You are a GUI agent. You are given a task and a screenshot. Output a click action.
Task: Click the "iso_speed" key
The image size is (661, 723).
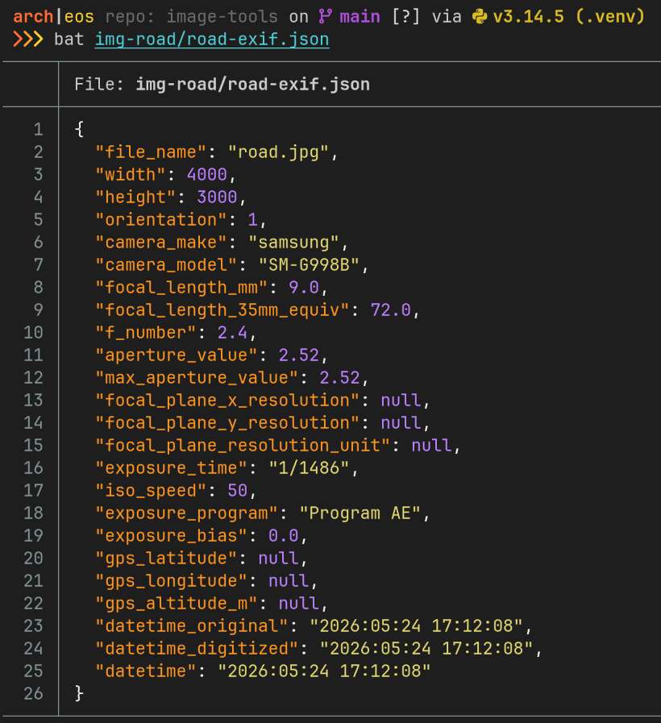151,491
